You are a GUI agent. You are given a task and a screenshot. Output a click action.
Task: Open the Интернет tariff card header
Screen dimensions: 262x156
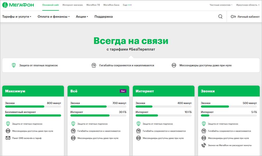pos(164,91)
